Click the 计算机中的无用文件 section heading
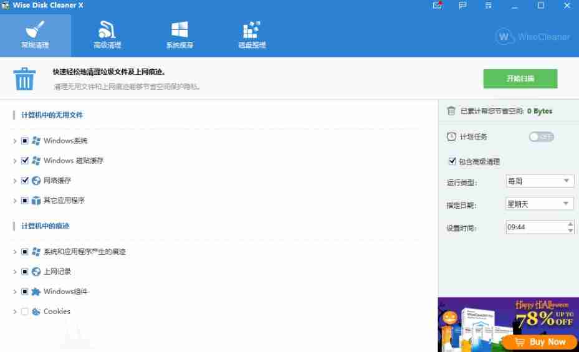This screenshot has width=579, height=352. 52,115
